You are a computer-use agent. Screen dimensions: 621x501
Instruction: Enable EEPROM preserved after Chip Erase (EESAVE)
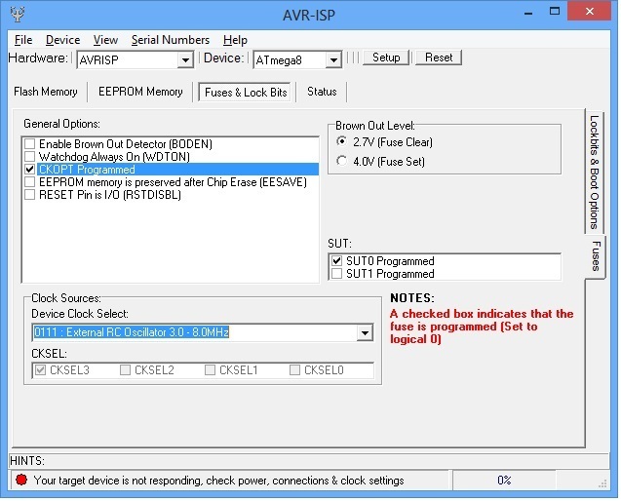[29, 182]
